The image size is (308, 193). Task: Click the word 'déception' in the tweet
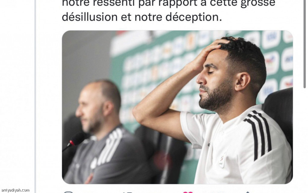click(194, 17)
